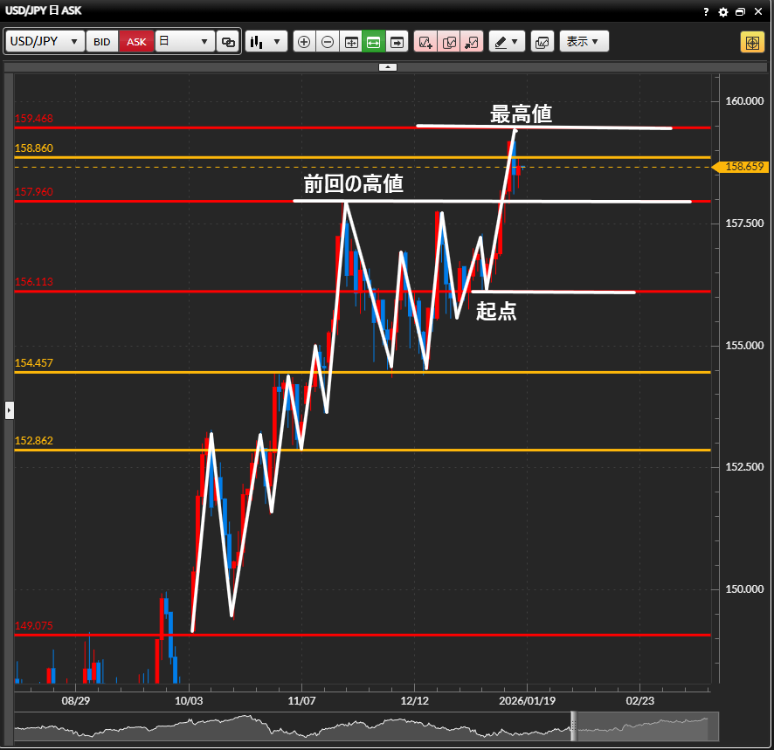
Task: Switch price display to ASK
Action: (x=136, y=42)
